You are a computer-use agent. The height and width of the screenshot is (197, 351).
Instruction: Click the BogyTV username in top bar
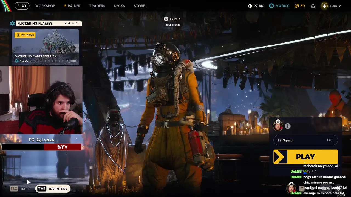tap(335, 6)
